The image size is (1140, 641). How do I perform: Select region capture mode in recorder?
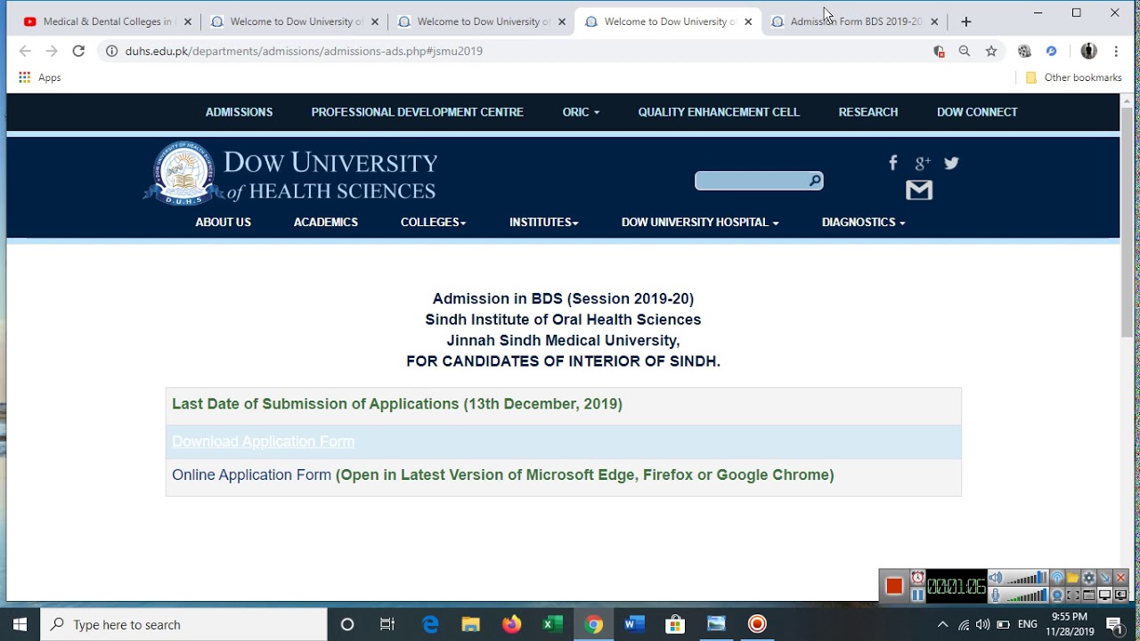click(x=1073, y=595)
